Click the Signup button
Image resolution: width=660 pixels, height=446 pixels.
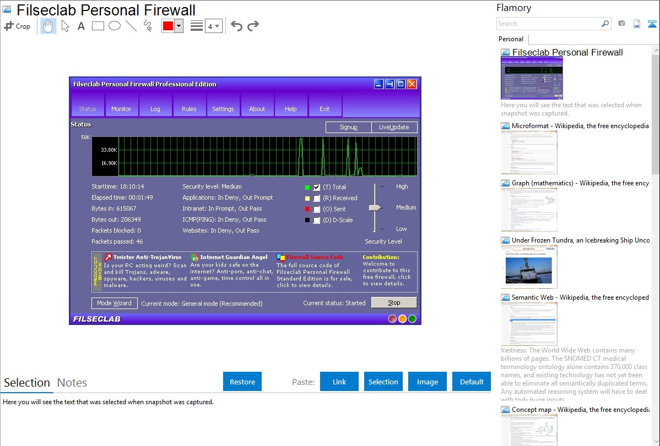click(x=349, y=127)
